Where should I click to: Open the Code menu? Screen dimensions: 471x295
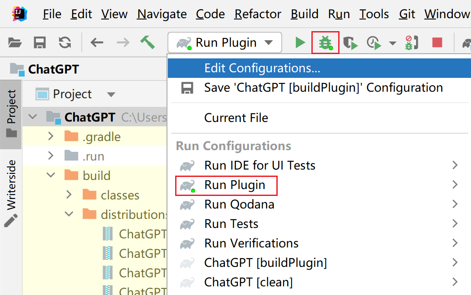tap(210, 14)
